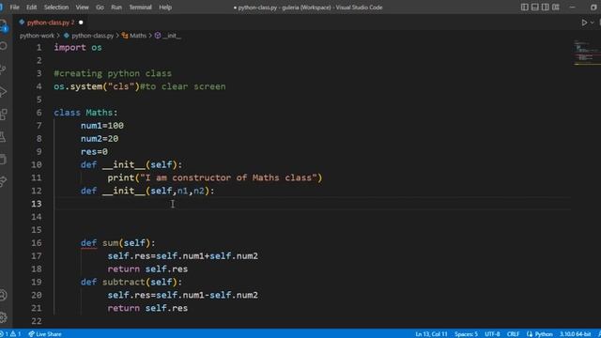This screenshot has height=338, width=601.
Task: Open the Manage gear settings
Action: coord(4,317)
